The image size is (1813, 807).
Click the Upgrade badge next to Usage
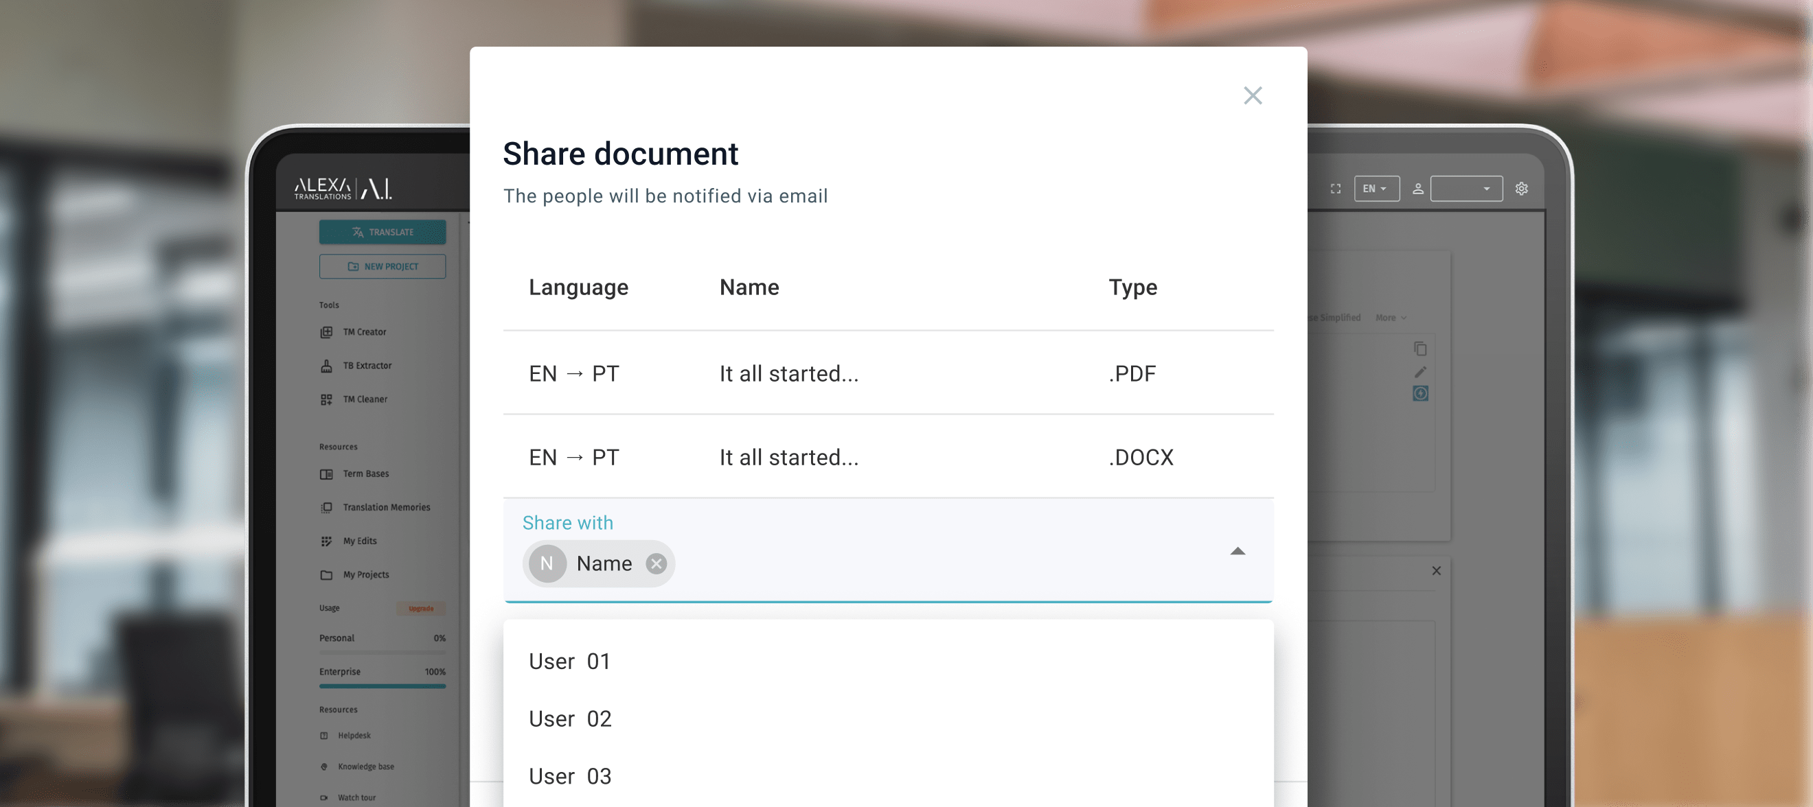pyautogui.click(x=421, y=609)
